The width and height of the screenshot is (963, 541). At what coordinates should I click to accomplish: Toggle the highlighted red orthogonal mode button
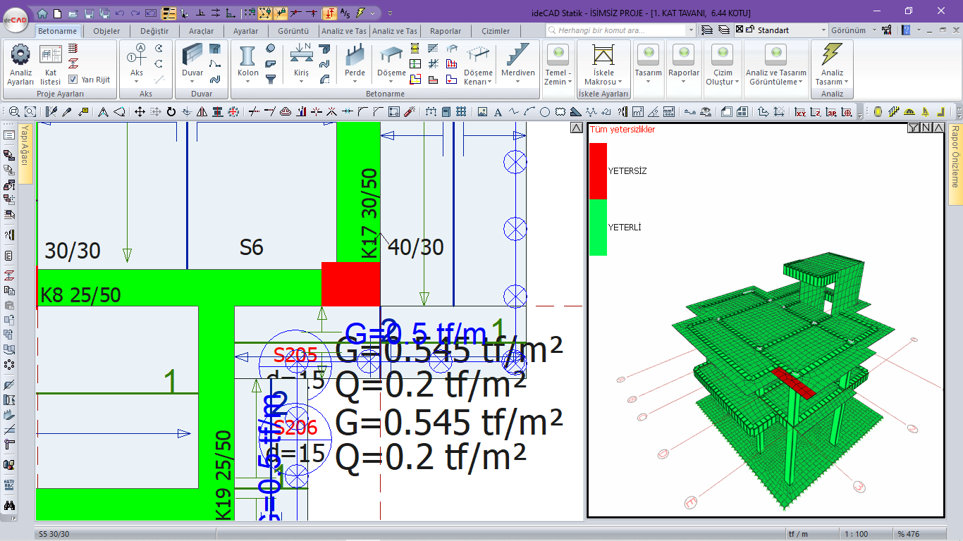coord(329,13)
